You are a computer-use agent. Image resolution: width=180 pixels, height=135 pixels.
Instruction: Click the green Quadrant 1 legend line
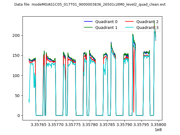click(x=88, y=28)
